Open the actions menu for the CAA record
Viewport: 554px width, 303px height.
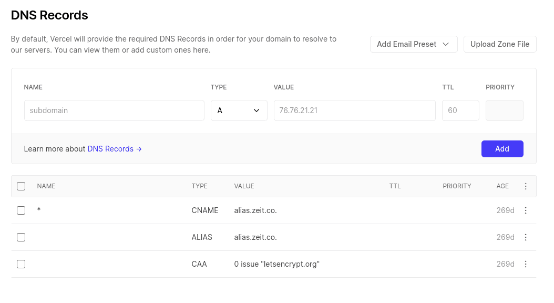point(526,264)
